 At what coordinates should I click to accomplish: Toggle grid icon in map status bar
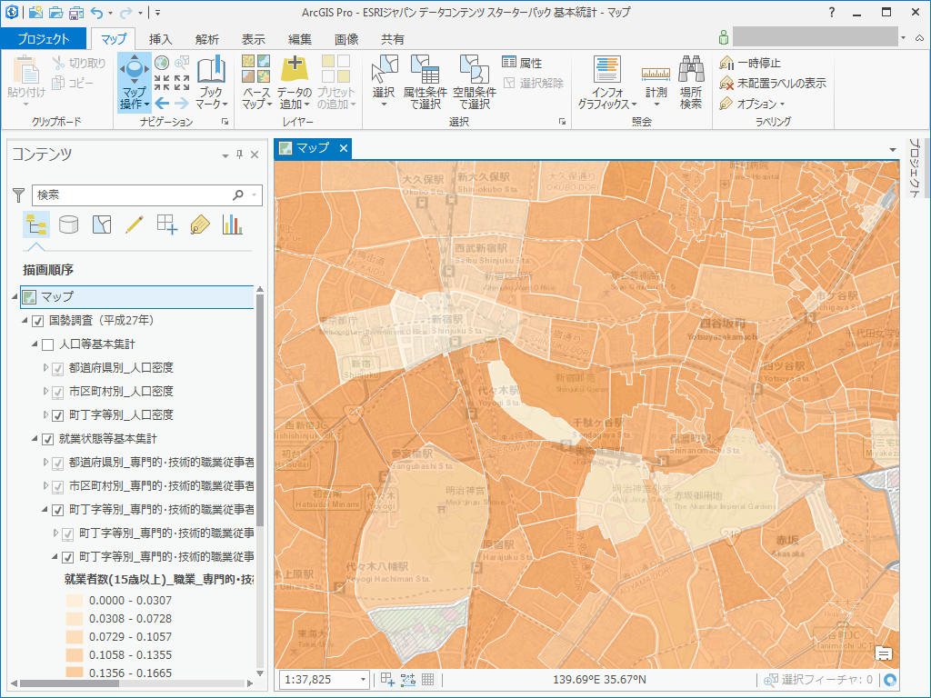click(427, 680)
